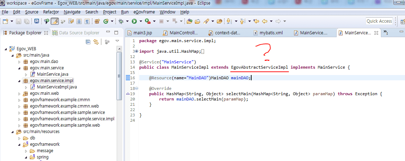The width and height of the screenshot is (405, 161).
Task: Open the Source menu
Action: tap(32, 12)
